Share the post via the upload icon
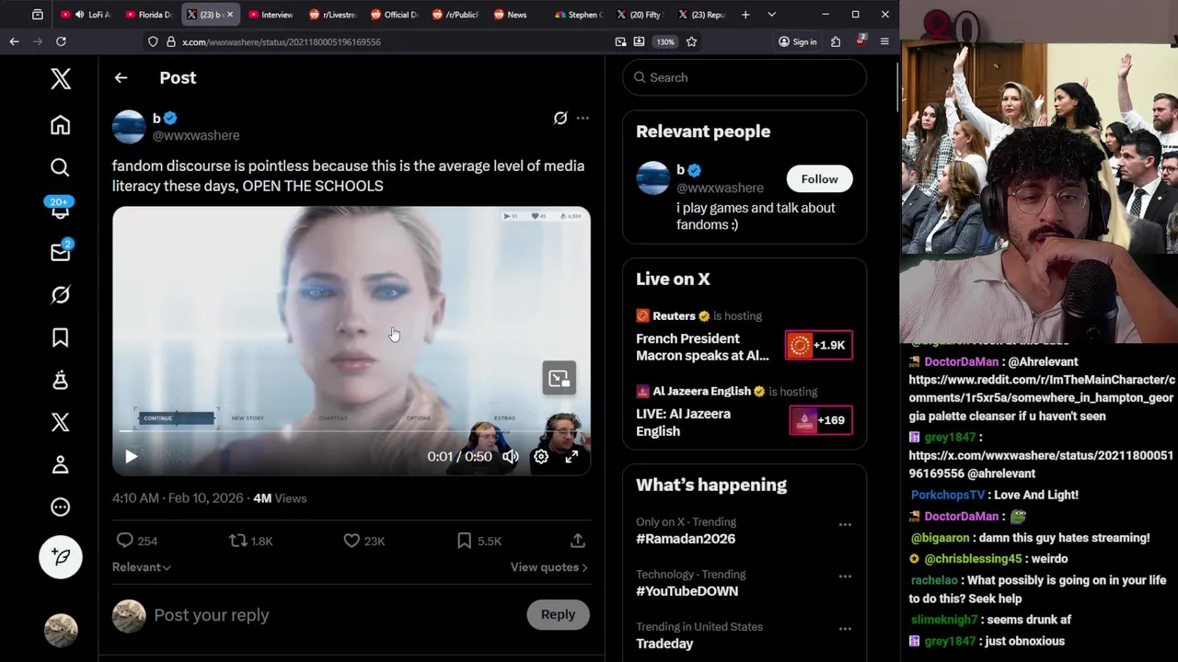Screen dimensions: 1178x662 [x=578, y=541]
